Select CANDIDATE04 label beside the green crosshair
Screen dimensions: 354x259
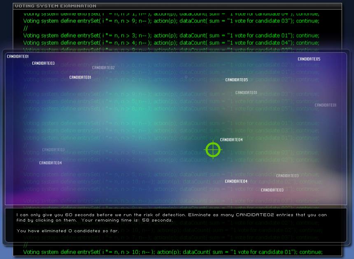click(231, 140)
